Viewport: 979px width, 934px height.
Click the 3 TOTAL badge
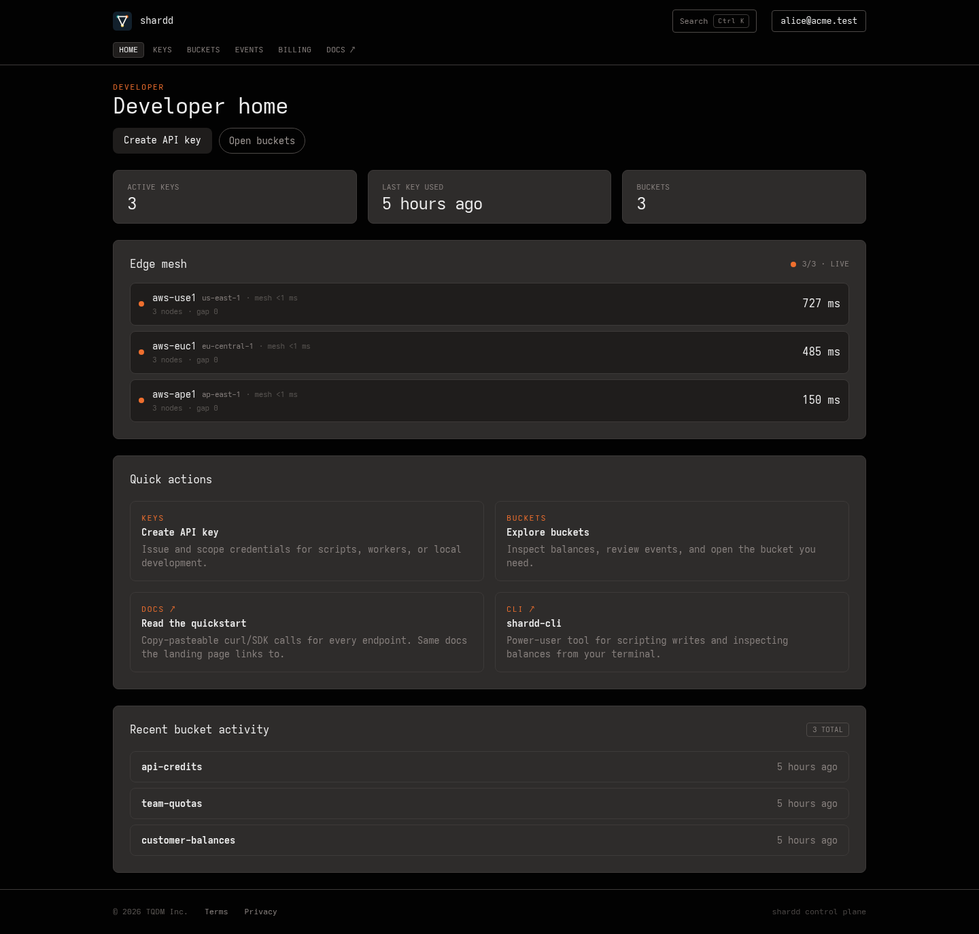(x=827, y=729)
